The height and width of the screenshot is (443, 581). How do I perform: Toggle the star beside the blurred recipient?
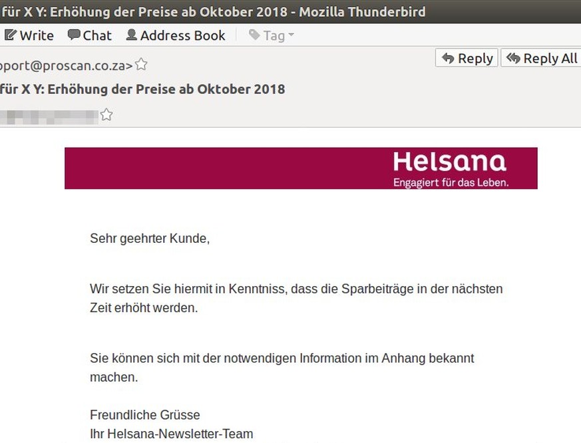tap(106, 115)
